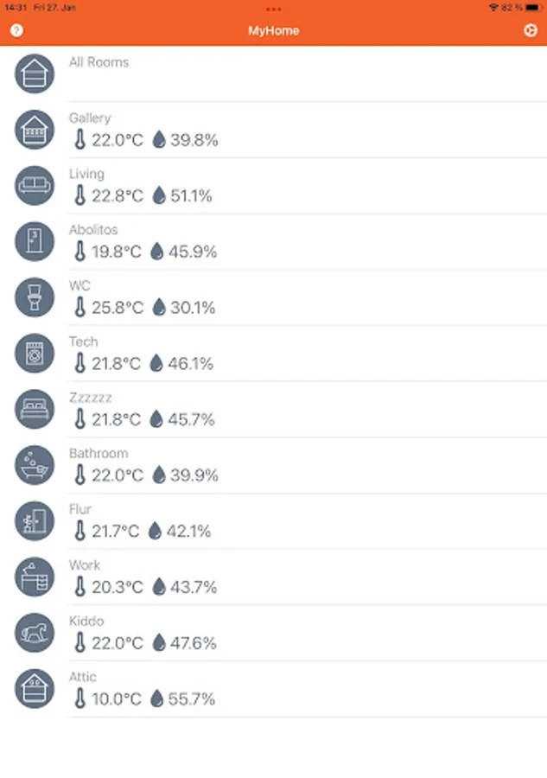Open settings gear in header
547x778 pixels.
tap(530, 31)
